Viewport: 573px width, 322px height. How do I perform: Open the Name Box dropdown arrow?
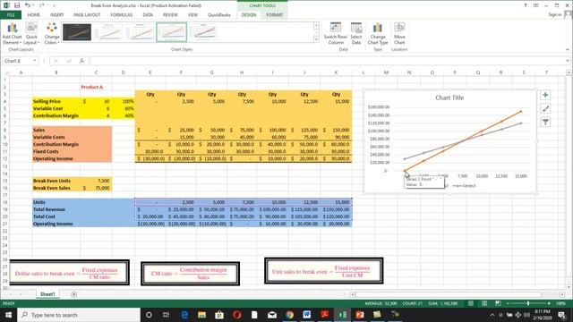[x=35, y=61]
